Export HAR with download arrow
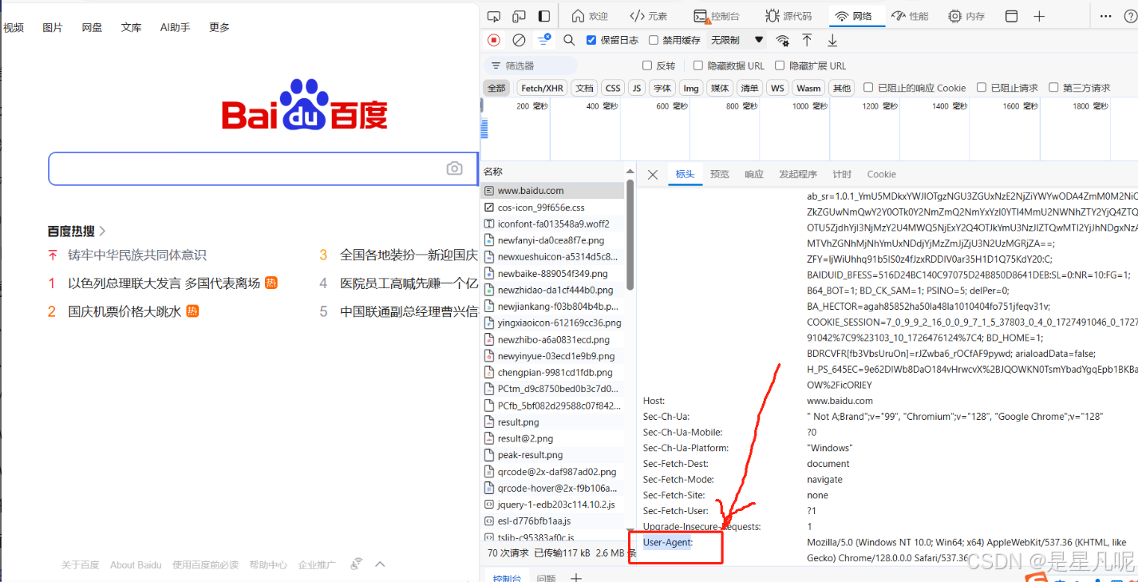 click(832, 40)
